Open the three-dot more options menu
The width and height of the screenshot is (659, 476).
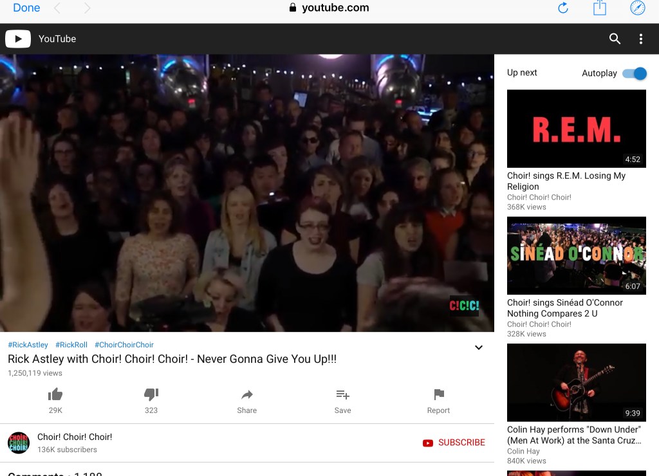640,39
